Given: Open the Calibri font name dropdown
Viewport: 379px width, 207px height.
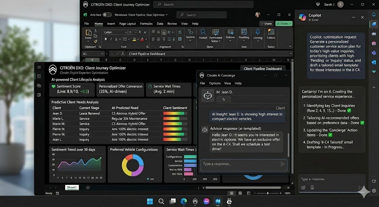Looking at the screenshot, I should [x=126, y=32].
